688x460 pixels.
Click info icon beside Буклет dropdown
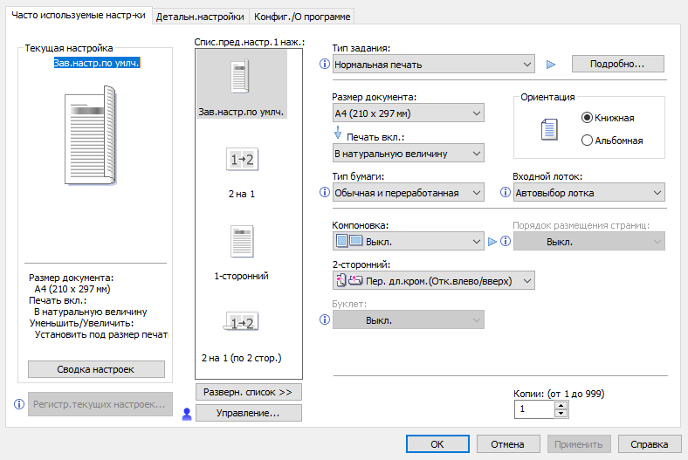(x=324, y=319)
